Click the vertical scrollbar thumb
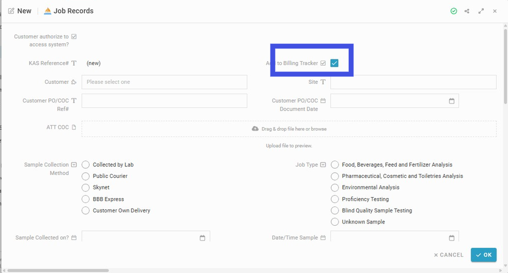508x273 pixels. coord(505,66)
